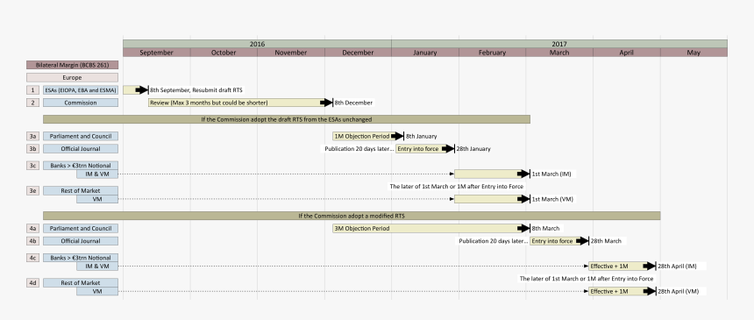Select the Rest of Market box in row 4d
Image resolution: width=754 pixels, height=320 pixels.
(x=81, y=283)
